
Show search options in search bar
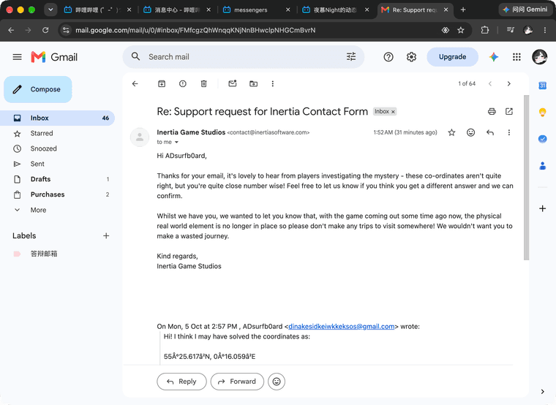pos(351,57)
